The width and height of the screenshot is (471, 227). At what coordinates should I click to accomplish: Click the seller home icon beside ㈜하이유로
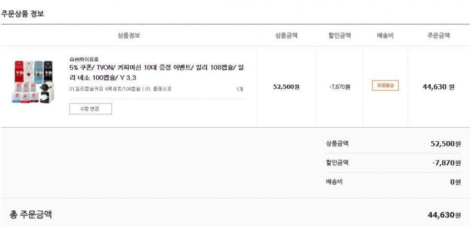72,59
